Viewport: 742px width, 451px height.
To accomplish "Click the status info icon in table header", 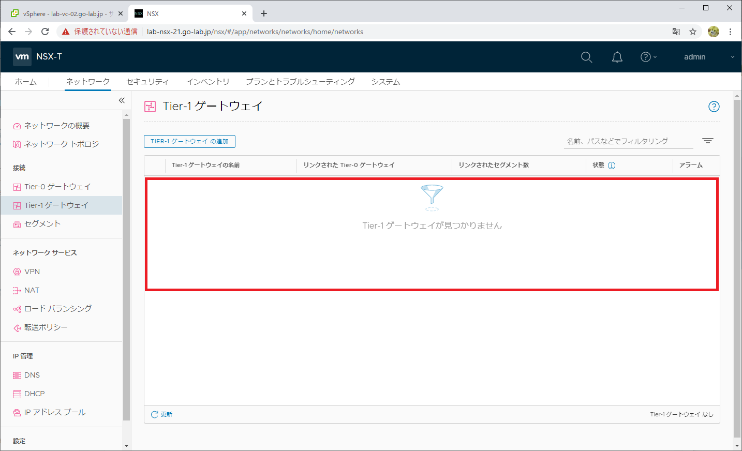I will click(612, 166).
